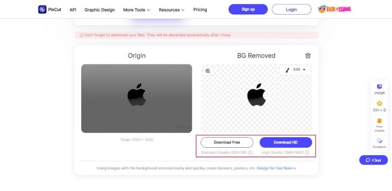Click the Download Free button
The width and height of the screenshot is (392, 191).
pyautogui.click(x=227, y=142)
